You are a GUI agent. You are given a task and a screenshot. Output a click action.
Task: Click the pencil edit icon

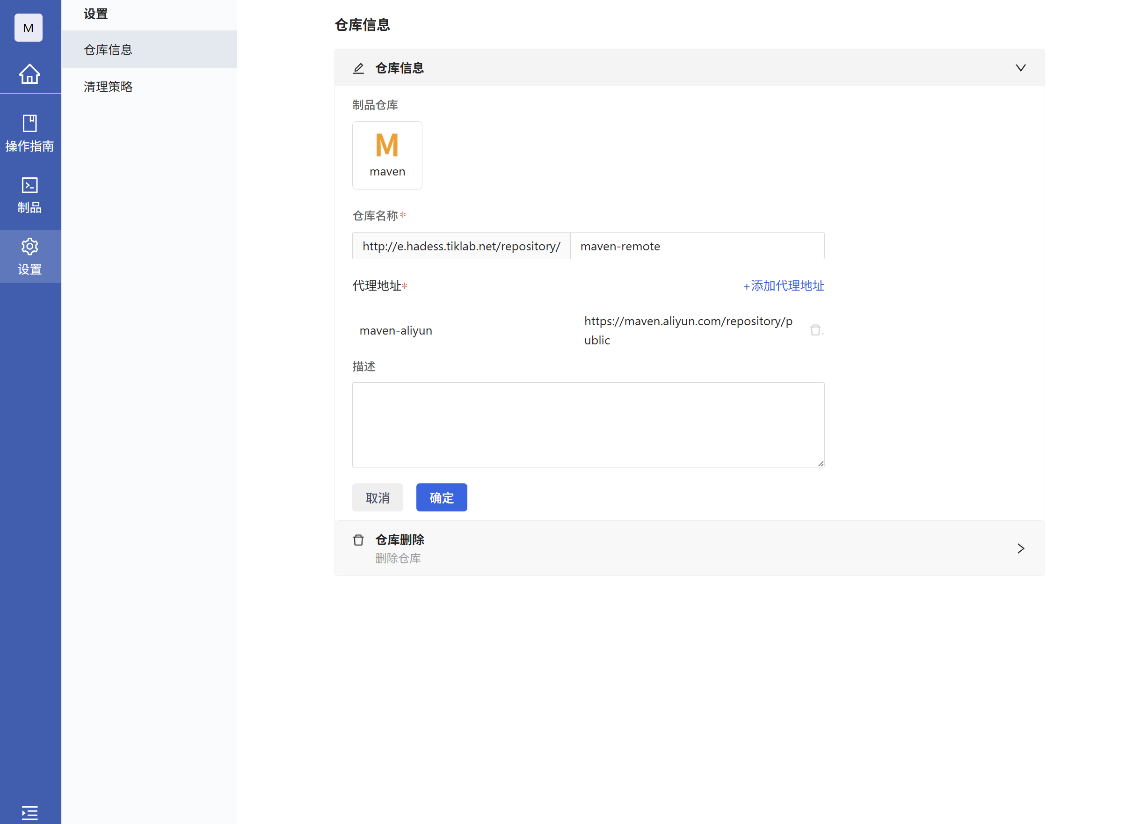(x=358, y=68)
